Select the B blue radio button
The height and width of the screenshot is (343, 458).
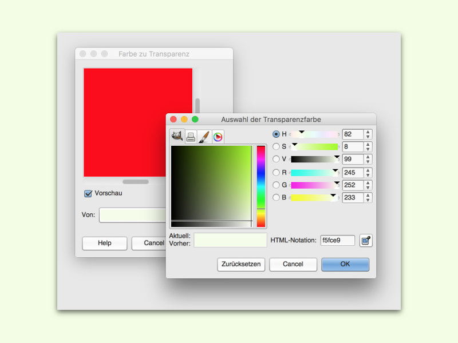coord(276,197)
